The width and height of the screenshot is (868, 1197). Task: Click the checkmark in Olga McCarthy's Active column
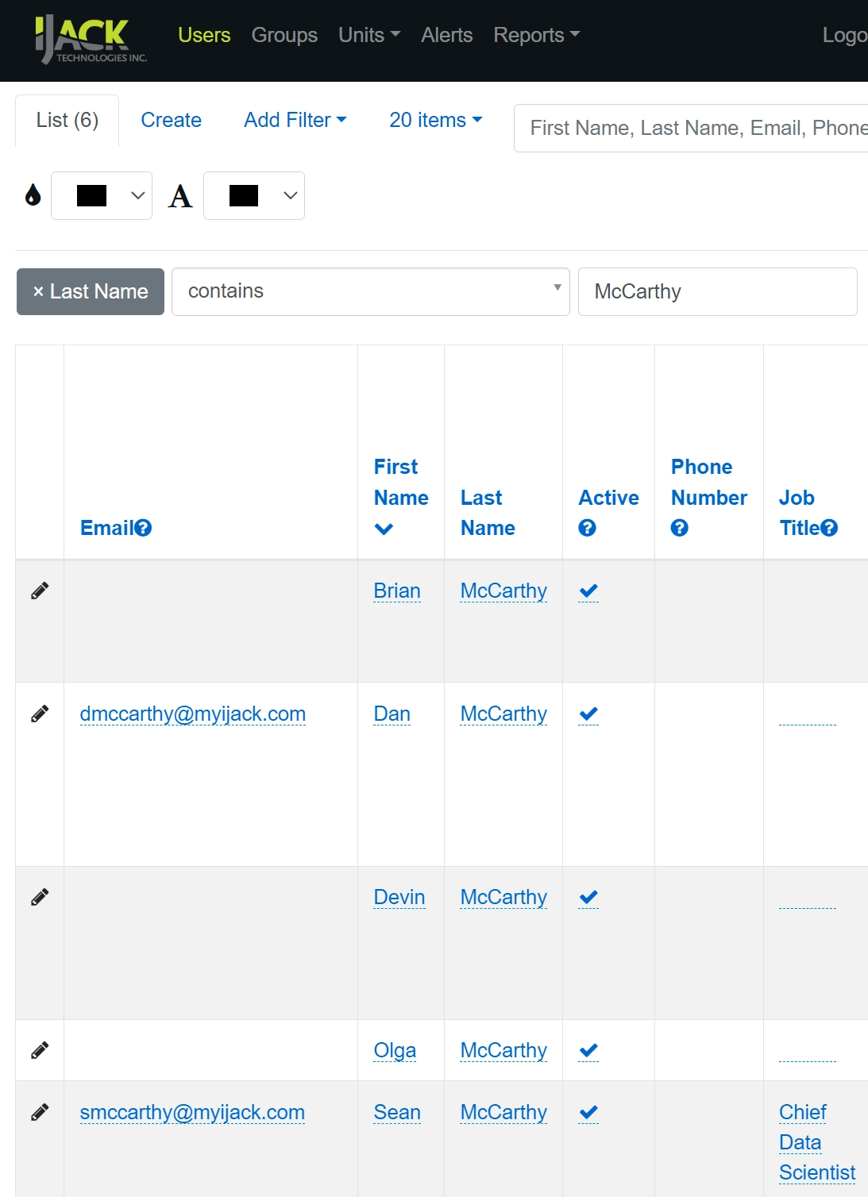[x=588, y=1049]
